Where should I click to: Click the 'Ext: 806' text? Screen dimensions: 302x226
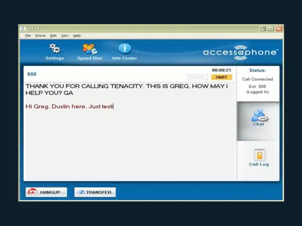pyautogui.click(x=257, y=86)
